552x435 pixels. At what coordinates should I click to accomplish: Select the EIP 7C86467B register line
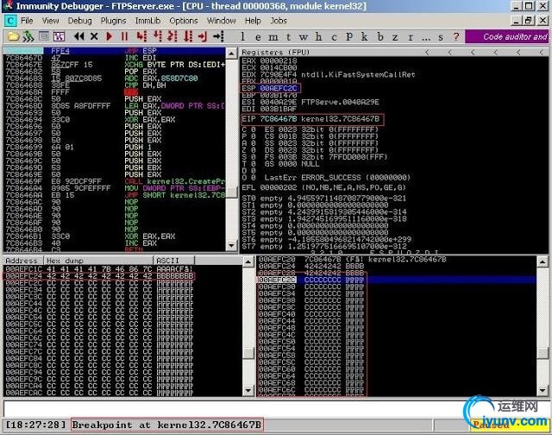click(312, 119)
